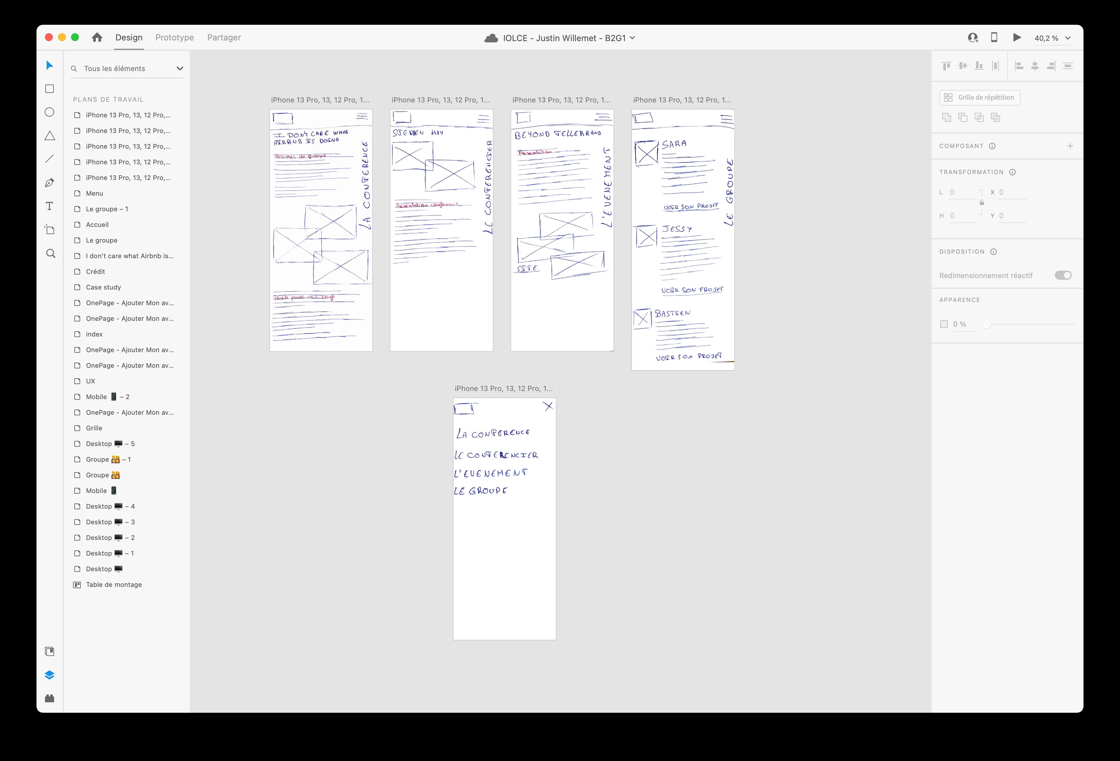Select the Ellipse tool
The image size is (1120, 761).
click(50, 112)
